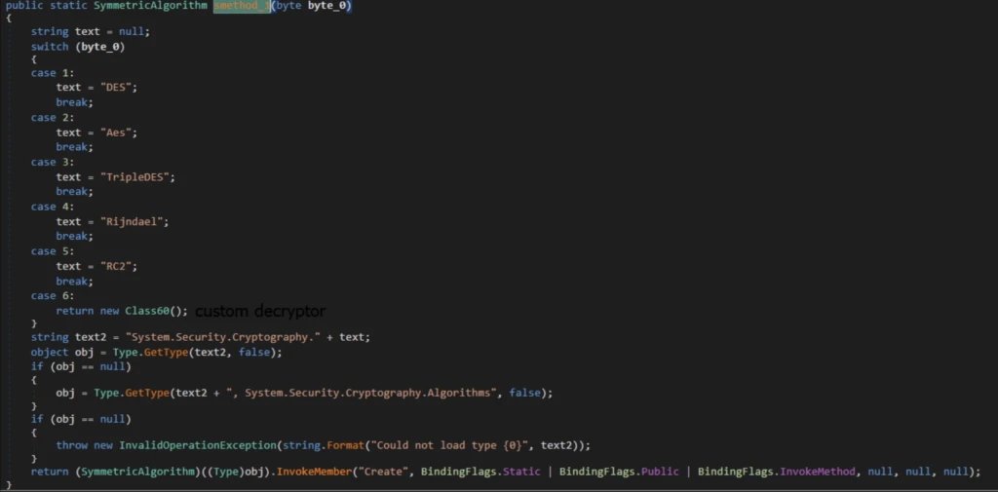Select the "TripleDES" string literal
998x492 pixels.
coord(137,177)
